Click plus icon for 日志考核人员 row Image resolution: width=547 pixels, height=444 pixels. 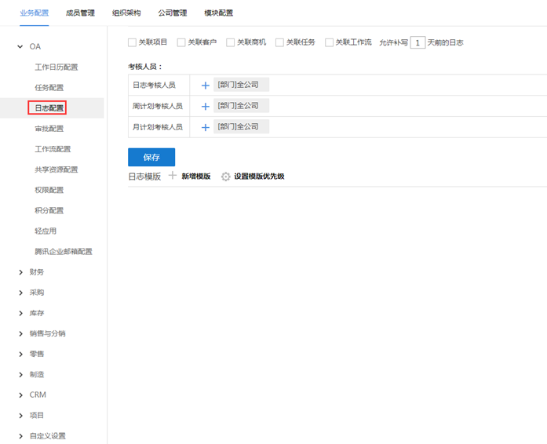tap(206, 86)
